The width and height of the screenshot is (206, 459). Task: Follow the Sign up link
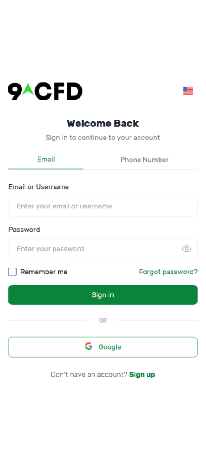(142, 374)
